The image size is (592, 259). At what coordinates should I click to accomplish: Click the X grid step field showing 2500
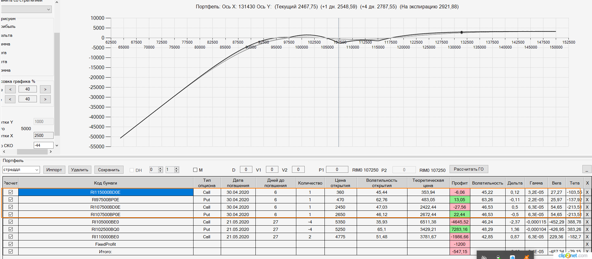pyautogui.click(x=43, y=135)
